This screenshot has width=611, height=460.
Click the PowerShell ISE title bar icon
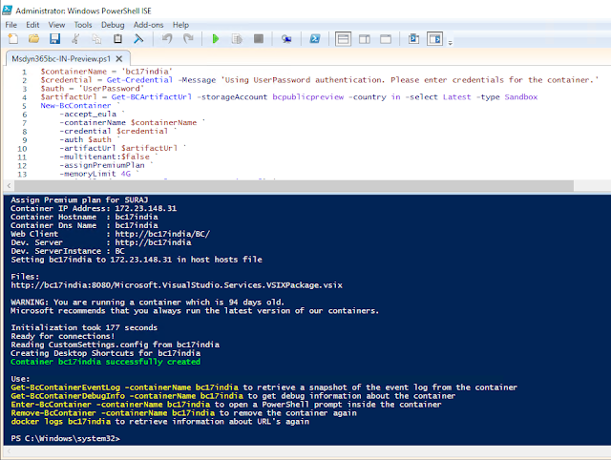7,10
